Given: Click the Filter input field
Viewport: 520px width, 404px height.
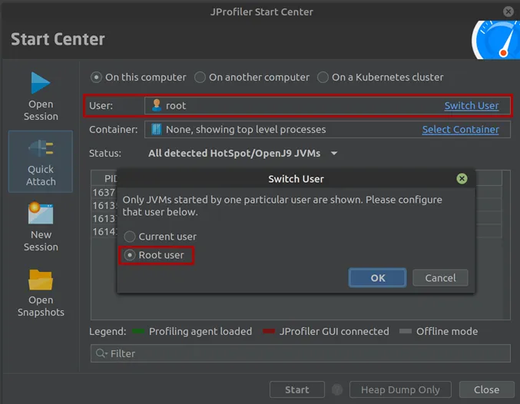Looking at the screenshot, I should [x=300, y=353].
